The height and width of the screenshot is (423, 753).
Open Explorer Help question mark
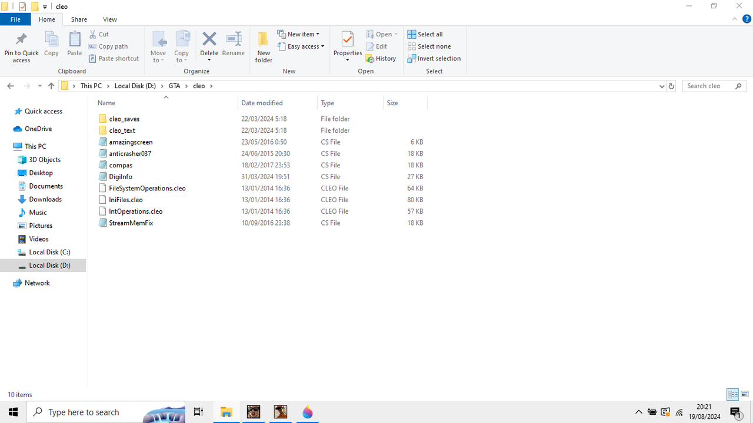pyautogui.click(x=747, y=19)
